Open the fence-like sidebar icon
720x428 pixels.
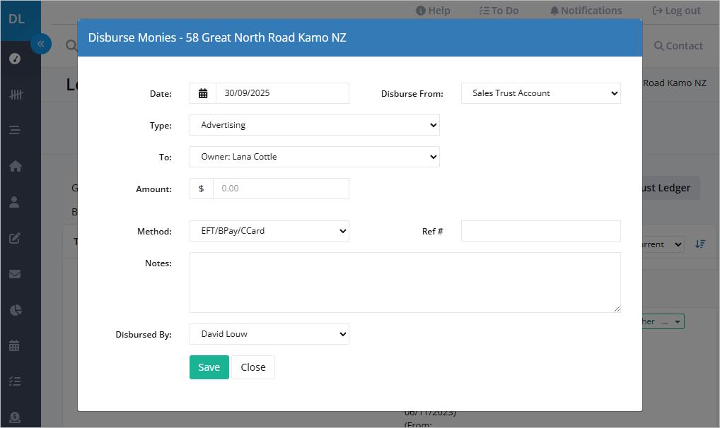click(x=16, y=95)
